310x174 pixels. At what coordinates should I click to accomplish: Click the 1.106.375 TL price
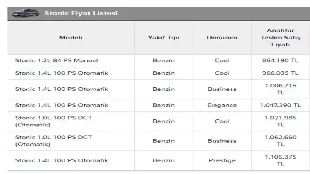pos(281,160)
